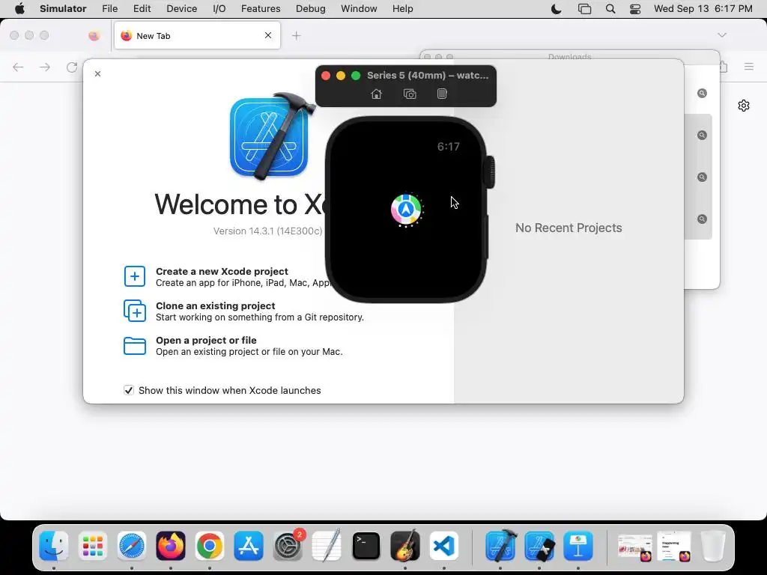Open Control Center in the menu bar
Screen dimensions: 767x575
coord(635,9)
